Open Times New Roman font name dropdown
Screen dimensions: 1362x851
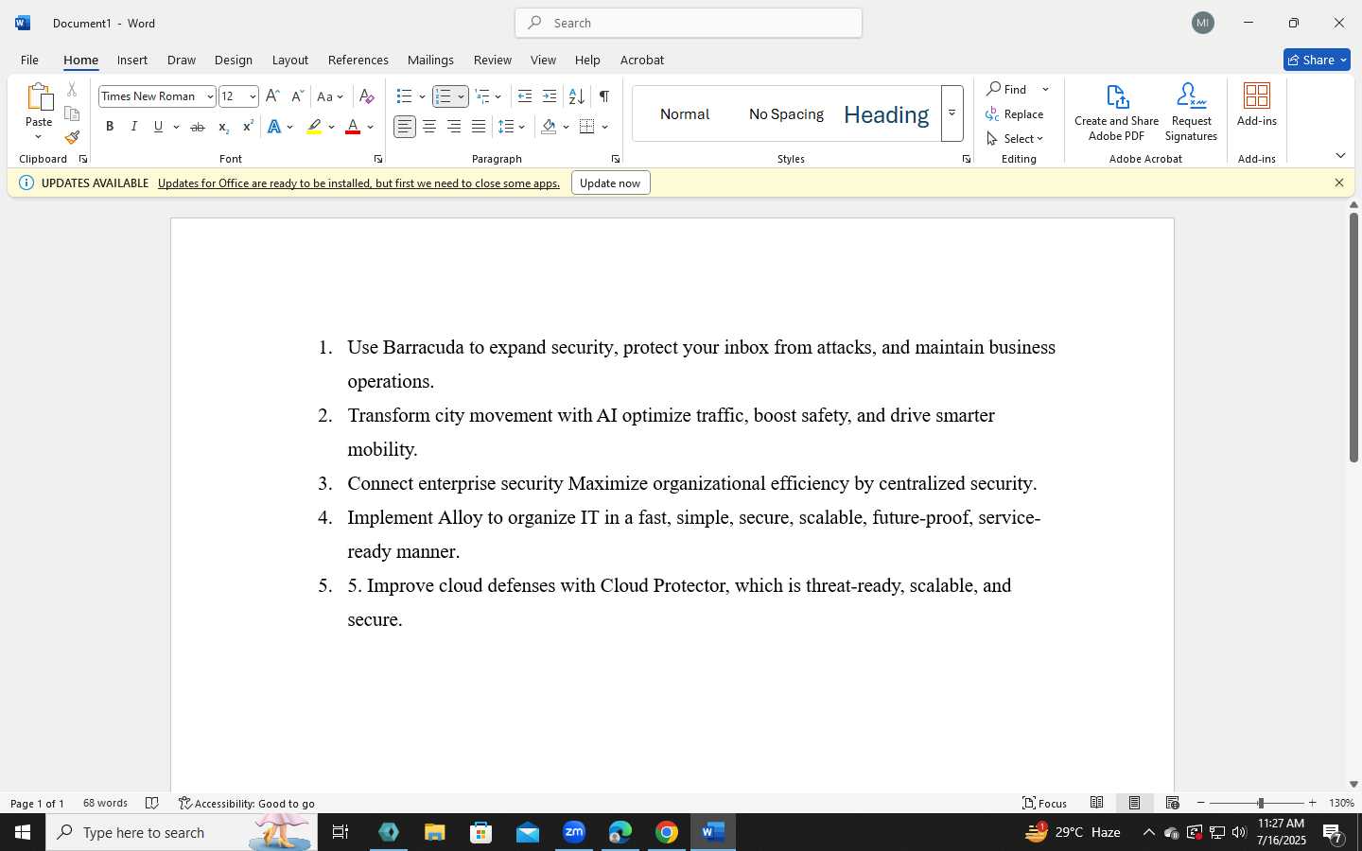click(210, 96)
